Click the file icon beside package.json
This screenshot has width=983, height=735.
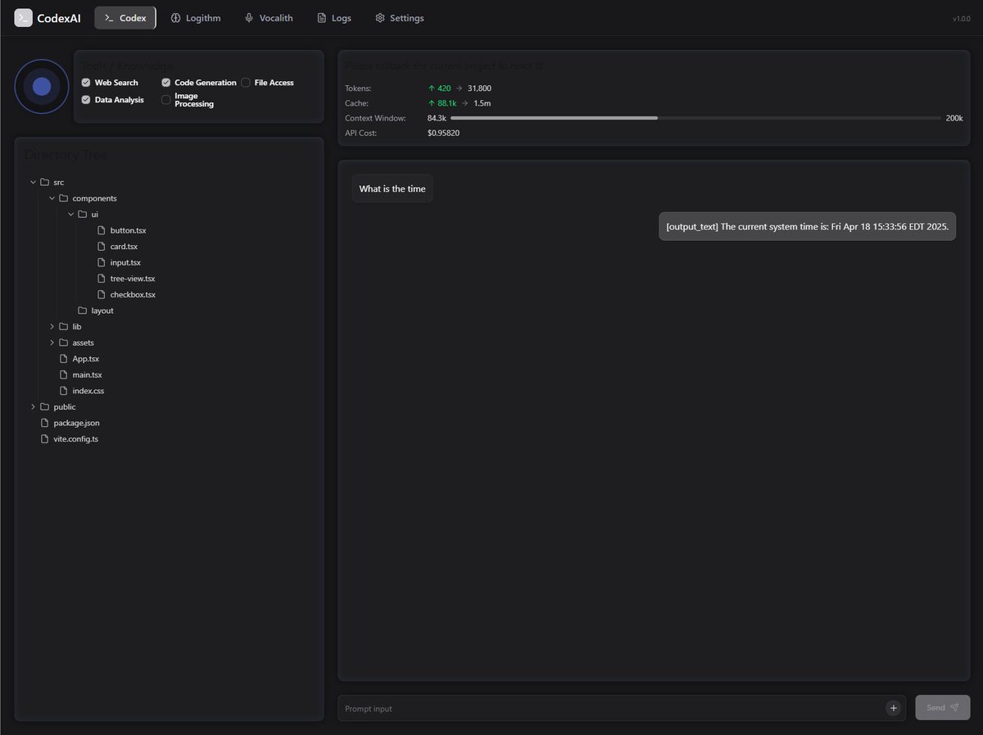45,423
